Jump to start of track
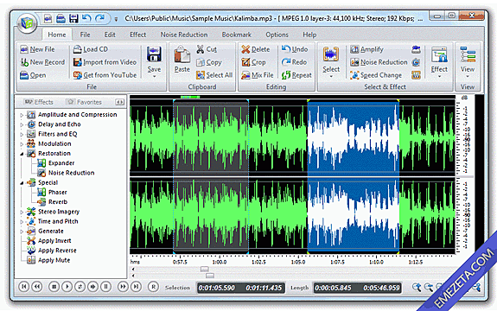The height and width of the screenshot is (311, 497). [24, 287]
